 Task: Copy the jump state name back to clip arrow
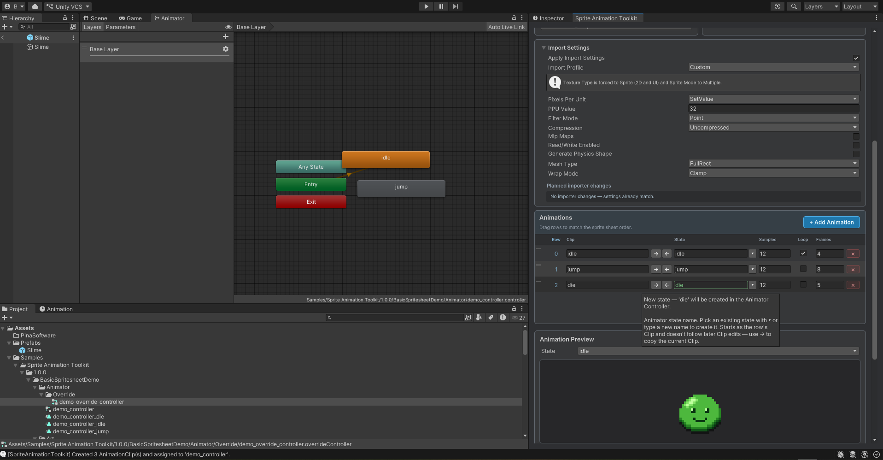[667, 269]
